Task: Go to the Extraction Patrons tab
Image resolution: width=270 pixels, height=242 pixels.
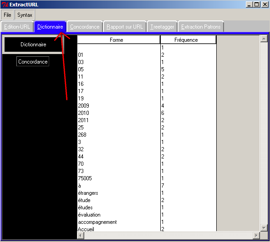Action: point(201,27)
